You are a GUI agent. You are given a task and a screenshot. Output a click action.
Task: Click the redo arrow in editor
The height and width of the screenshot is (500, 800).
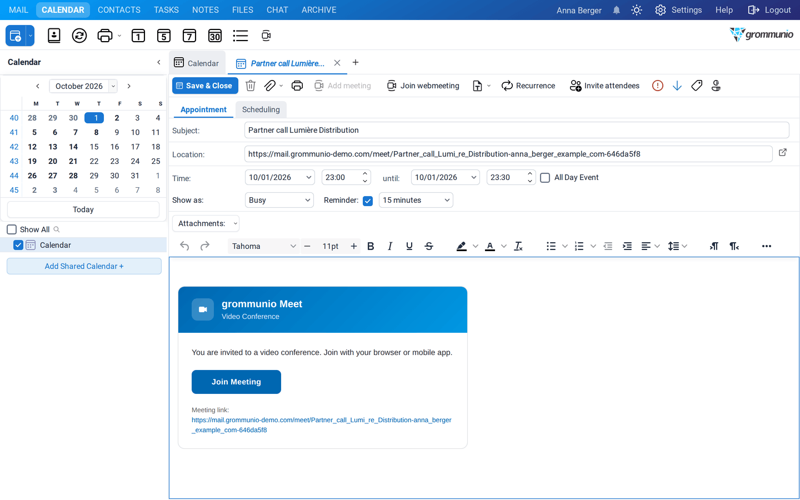205,246
